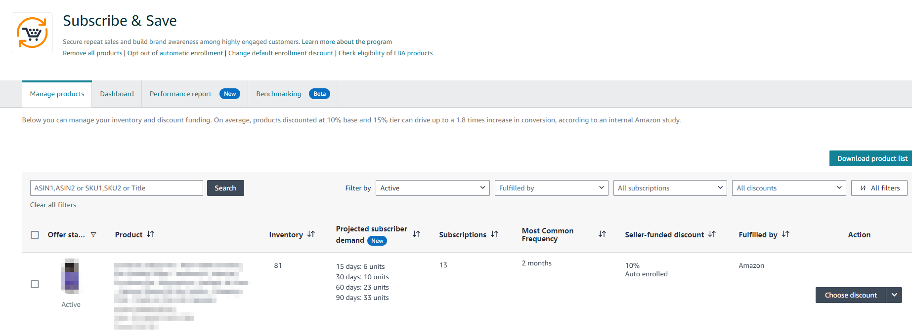
Task: Switch to the Dashboard tab
Action: coord(117,94)
